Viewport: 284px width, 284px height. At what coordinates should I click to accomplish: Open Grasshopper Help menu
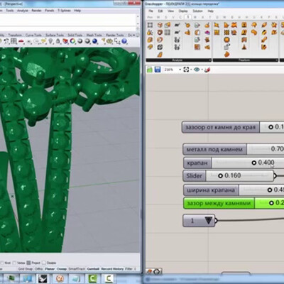210,11
